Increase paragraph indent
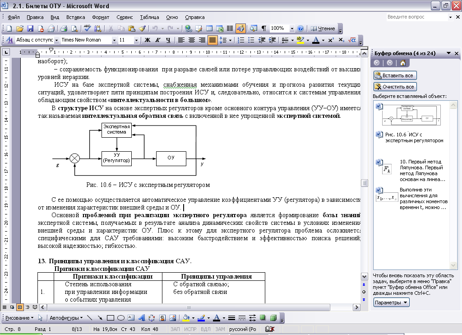This screenshot has width=462, height=335. tap(272, 40)
